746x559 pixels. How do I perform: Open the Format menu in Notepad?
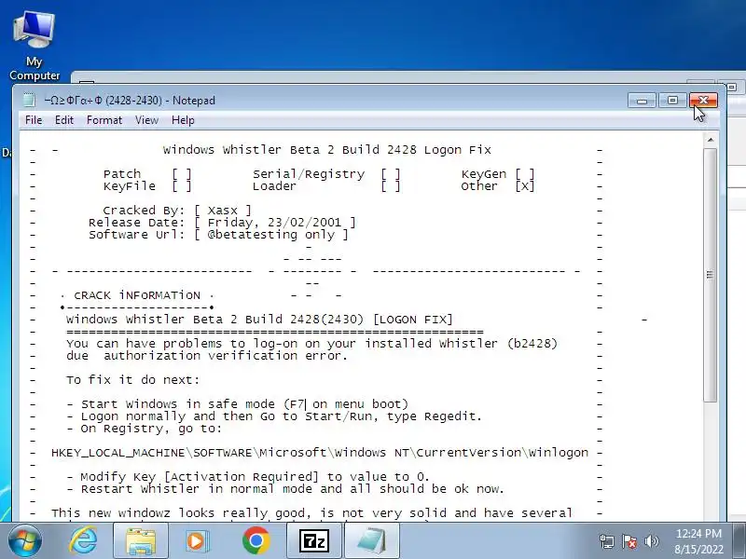104,120
